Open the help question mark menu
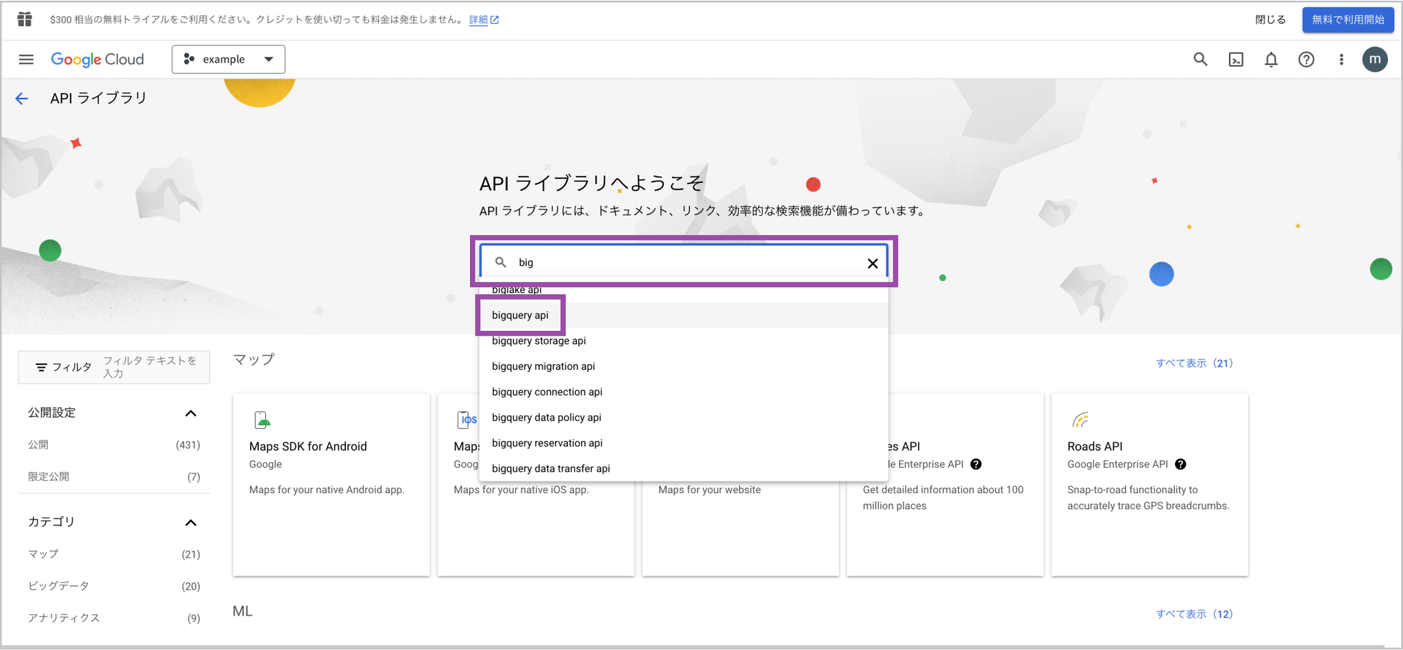This screenshot has height=650, width=1403. pos(1306,60)
